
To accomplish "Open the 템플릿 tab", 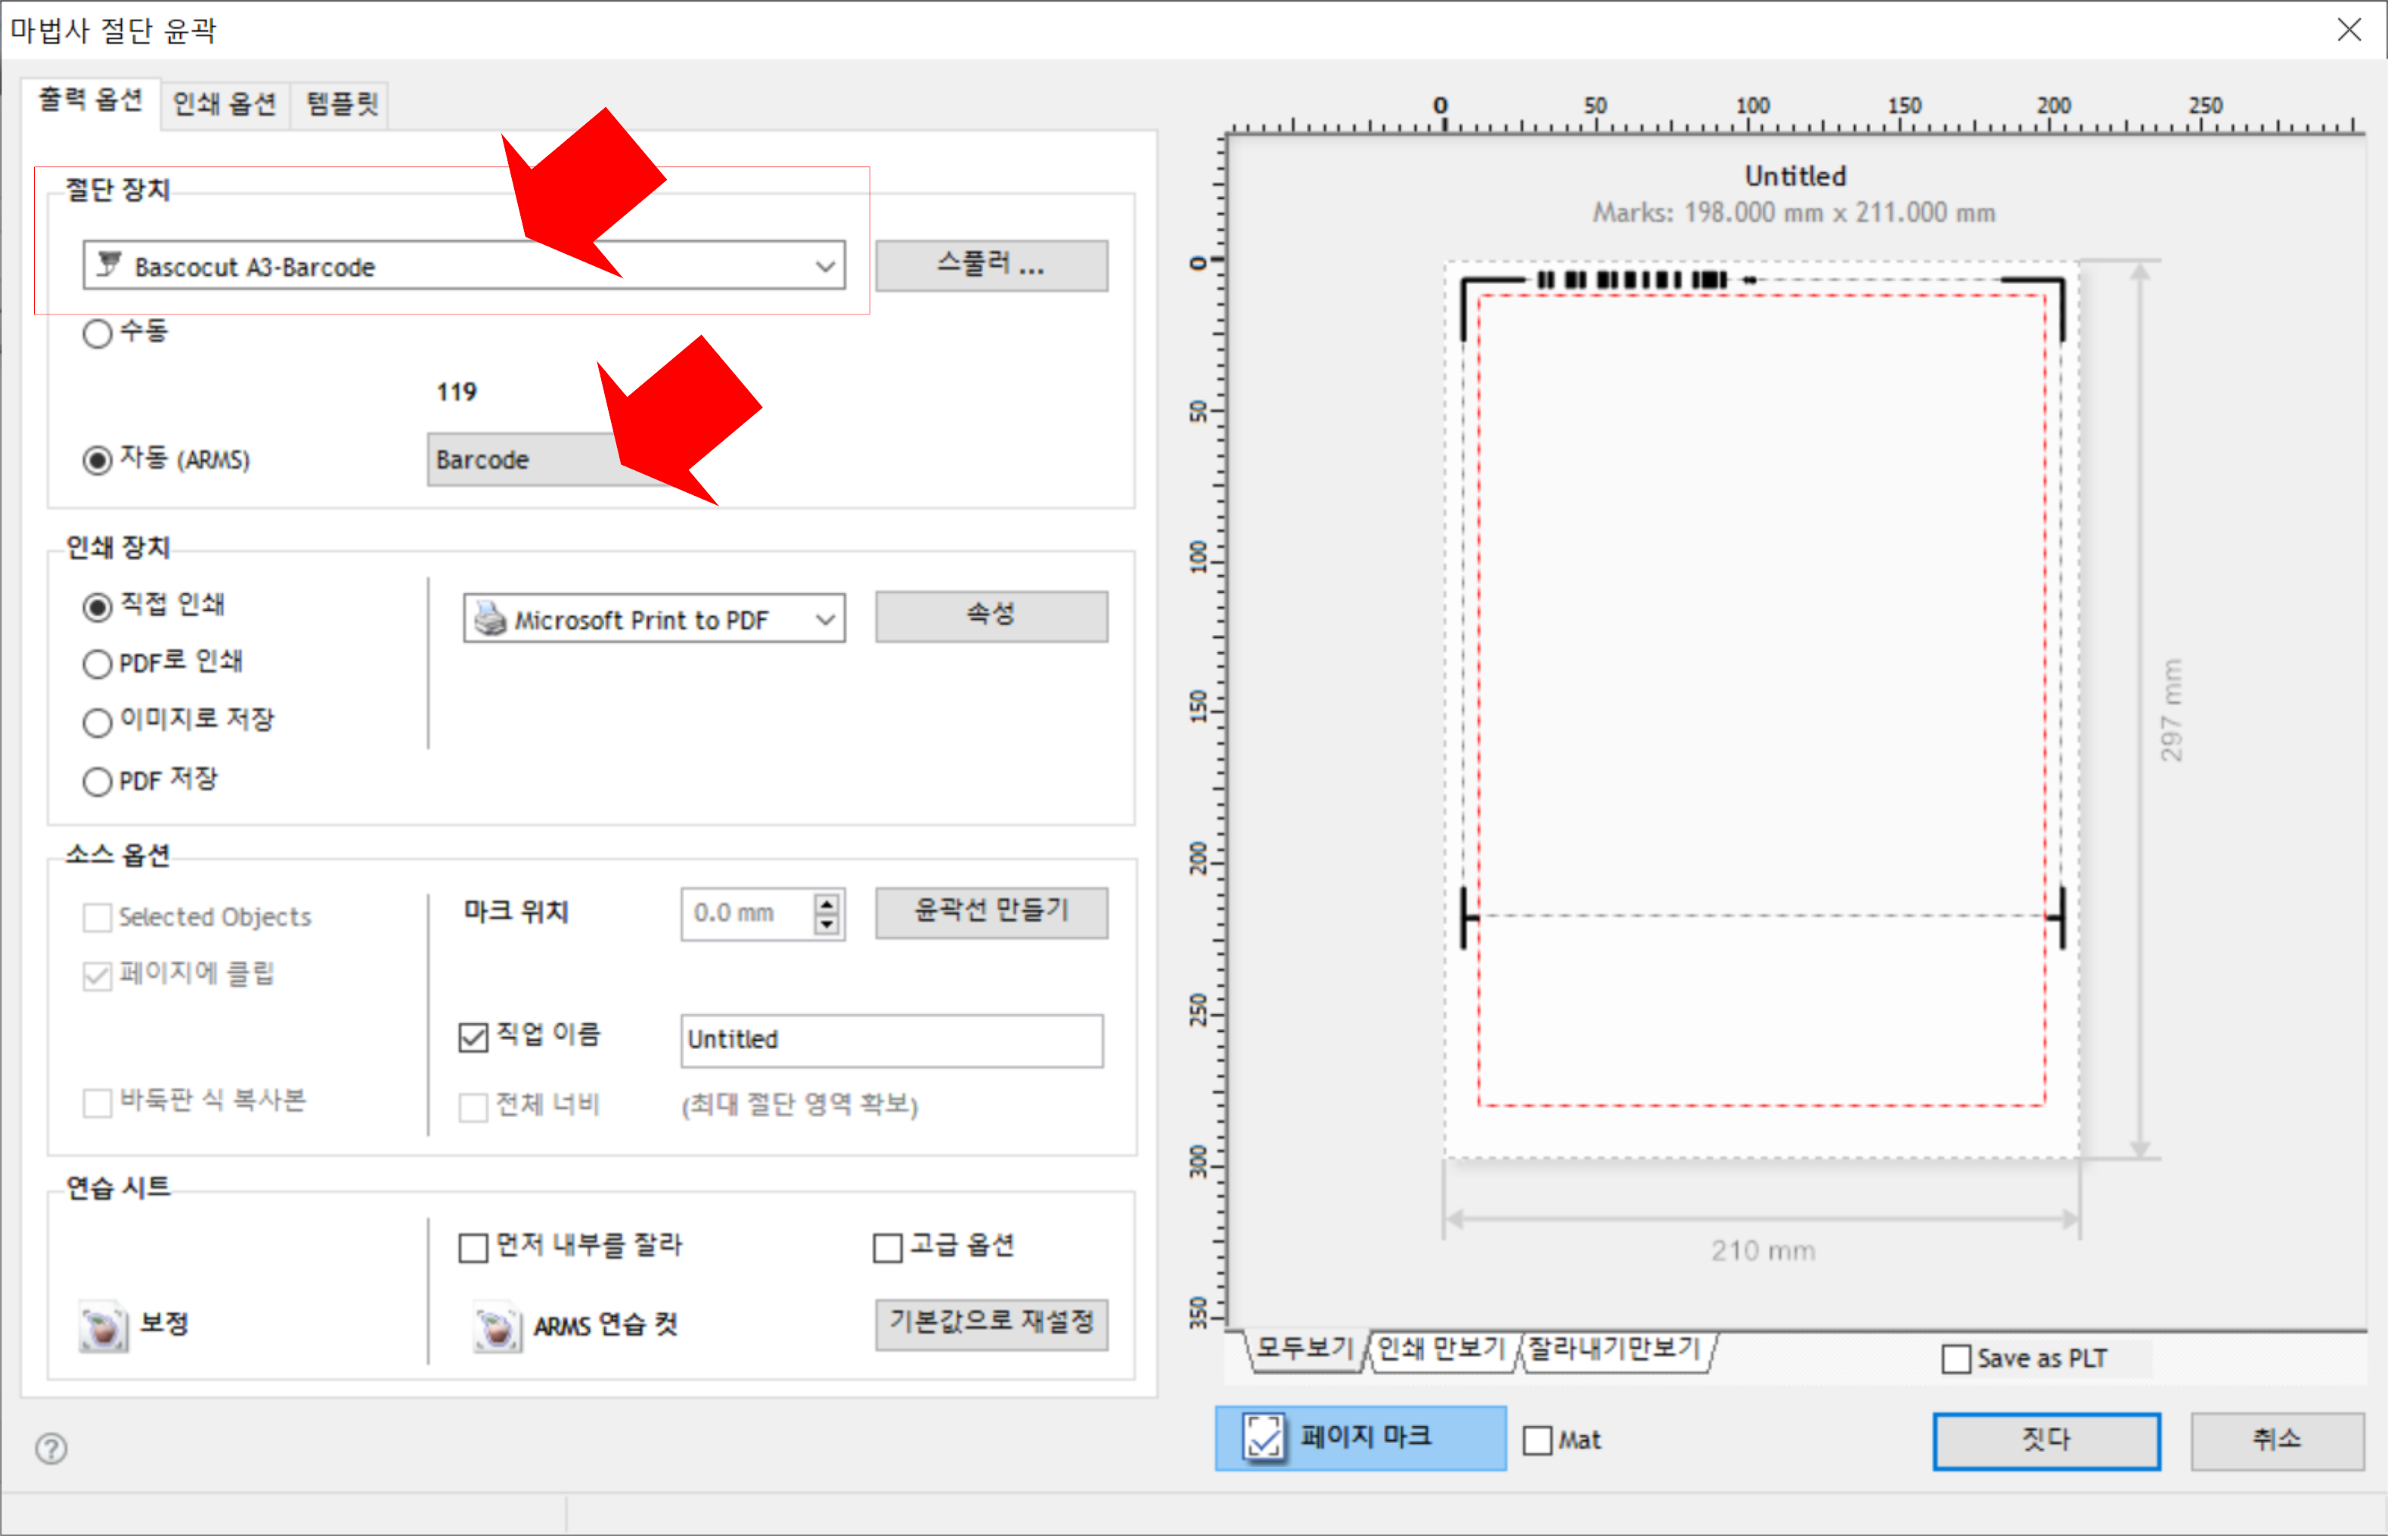I will pyautogui.click(x=341, y=104).
